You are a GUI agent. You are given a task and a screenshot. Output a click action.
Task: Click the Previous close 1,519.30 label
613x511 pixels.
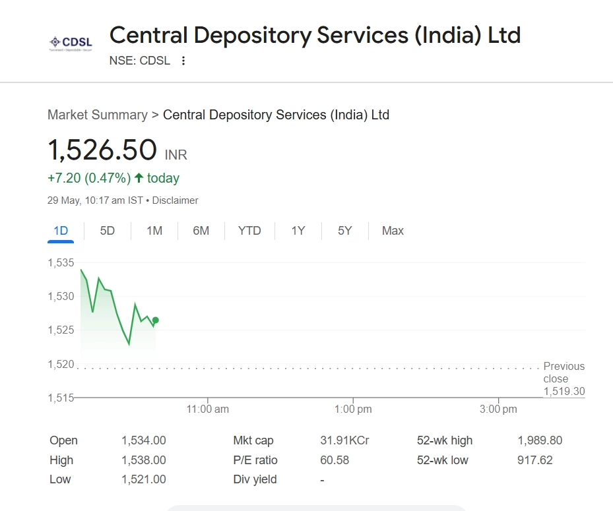pyautogui.click(x=564, y=379)
